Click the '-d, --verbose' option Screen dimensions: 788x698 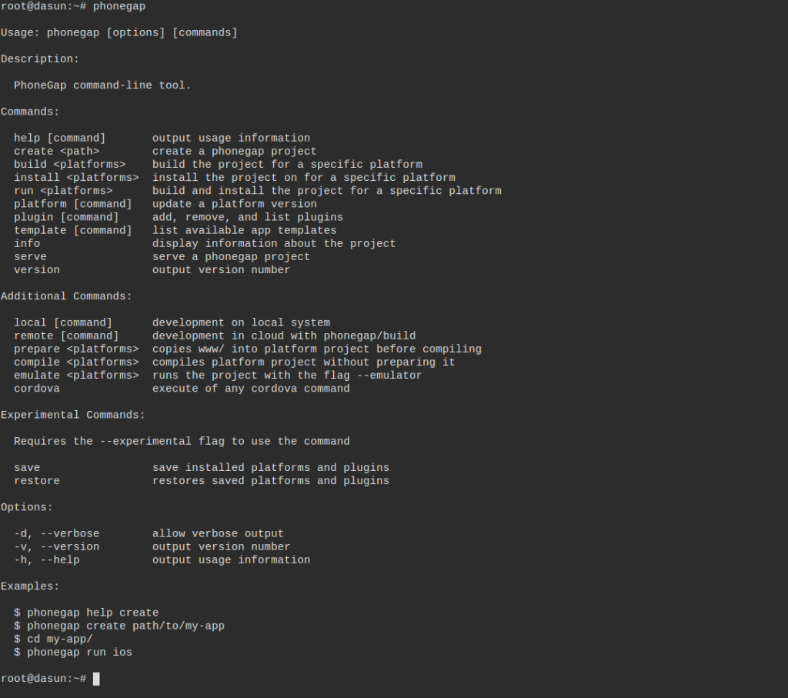57,533
